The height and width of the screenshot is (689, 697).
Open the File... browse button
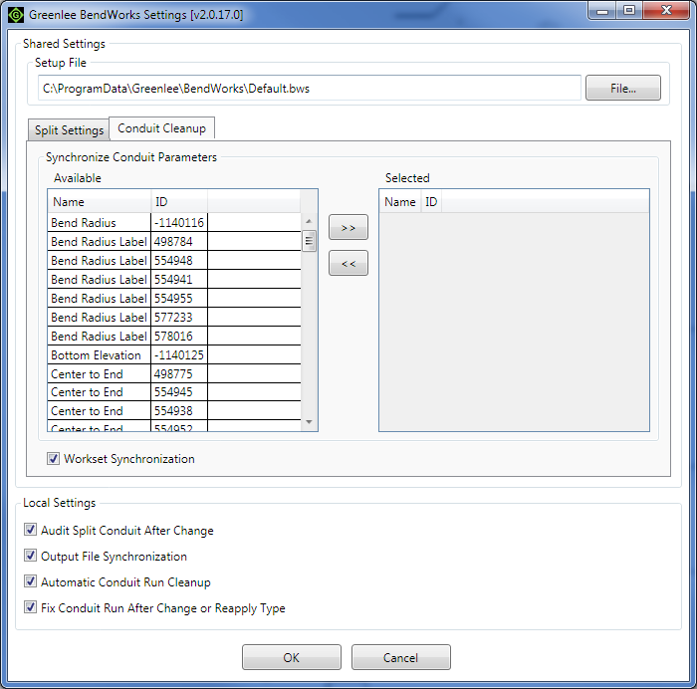[622, 88]
